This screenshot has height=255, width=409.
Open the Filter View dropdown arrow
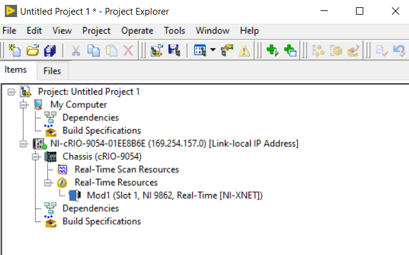point(213,49)
